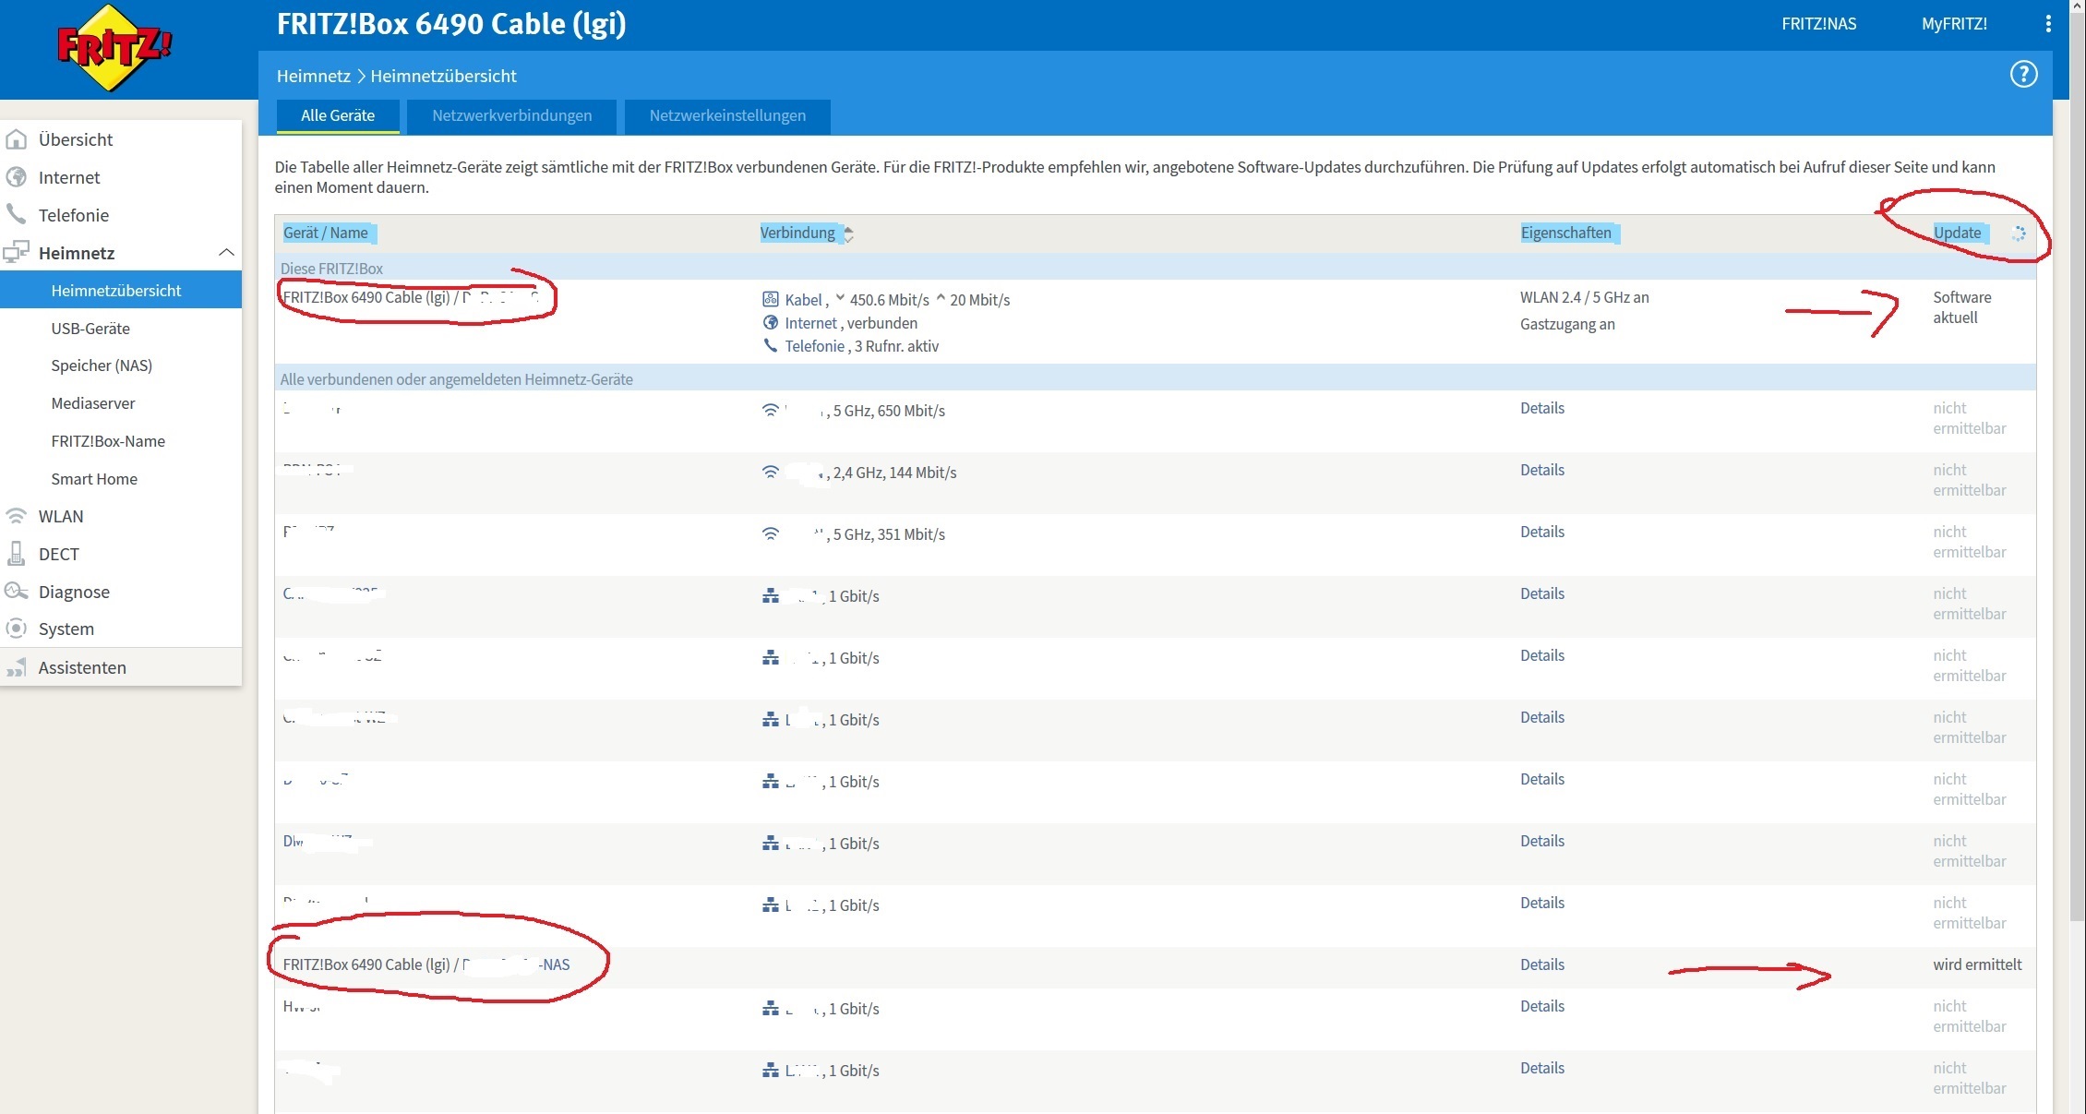Collapse the Heimnetz menu chevron
The width and height of the screenshot is (2086, 1114).
[x=226, y=252]
